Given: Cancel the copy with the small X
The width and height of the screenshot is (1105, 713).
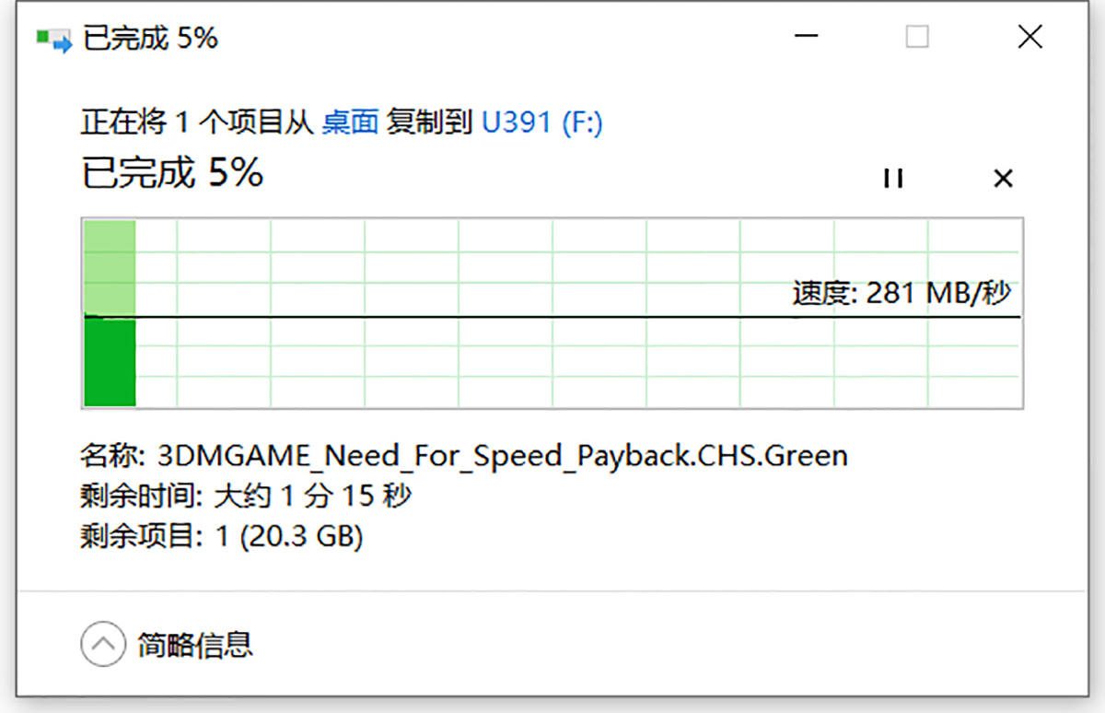Looking at the screenshot, I should pos(1003,179).
